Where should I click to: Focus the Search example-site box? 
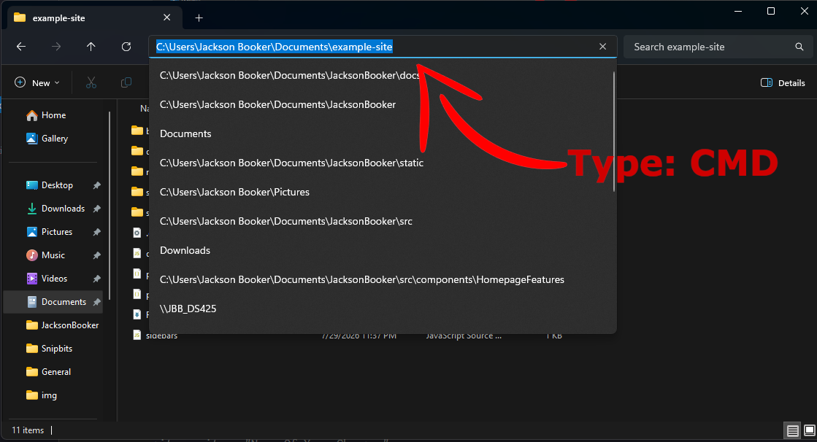tap(718, 47)
